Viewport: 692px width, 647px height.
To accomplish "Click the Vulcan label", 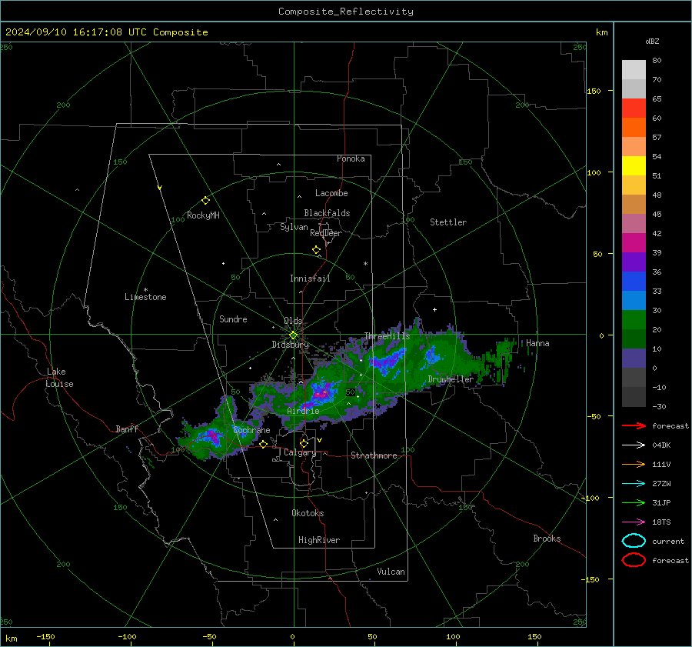I will tap(391, 572).
